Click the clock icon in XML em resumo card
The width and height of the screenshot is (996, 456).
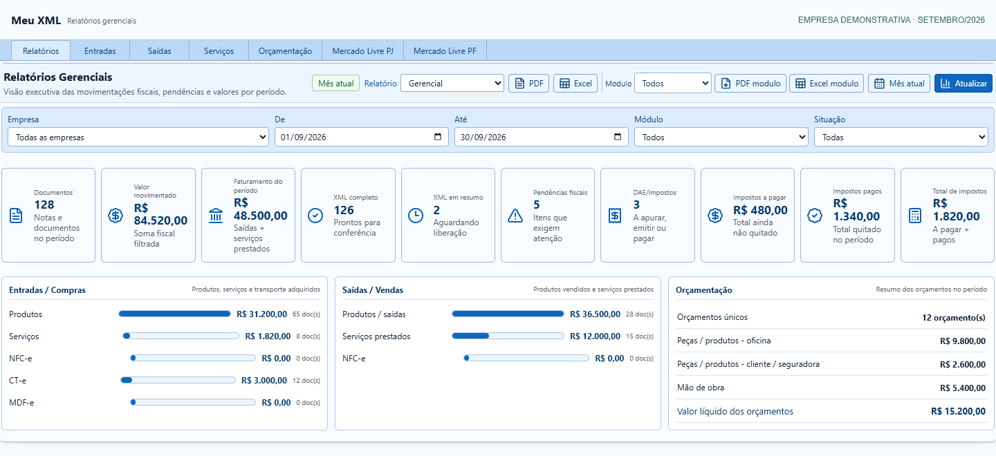point(416,216)
